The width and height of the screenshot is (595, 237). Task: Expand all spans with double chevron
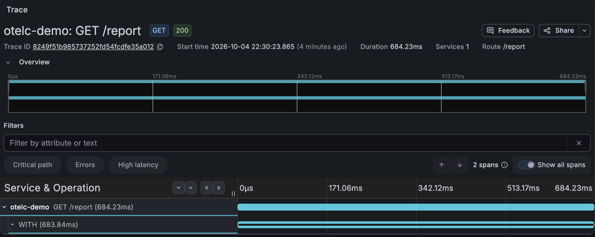pyautogui.click(x=206, y=188)
